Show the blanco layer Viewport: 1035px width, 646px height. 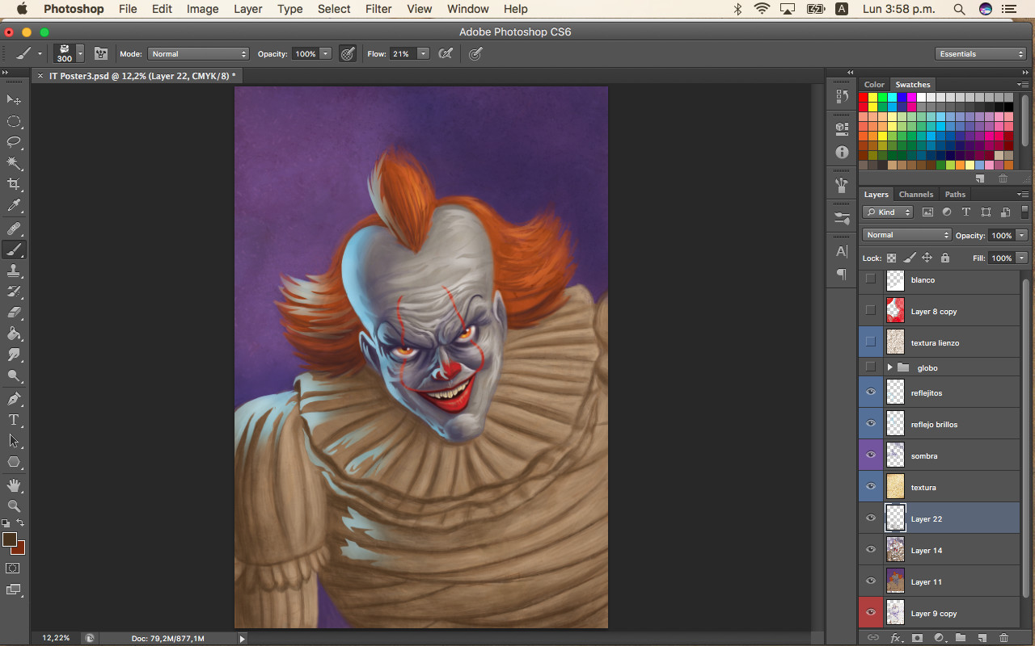(x=871, y=279)
